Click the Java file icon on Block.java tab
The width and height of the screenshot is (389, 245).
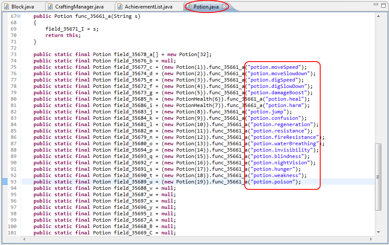pos(7,7)
